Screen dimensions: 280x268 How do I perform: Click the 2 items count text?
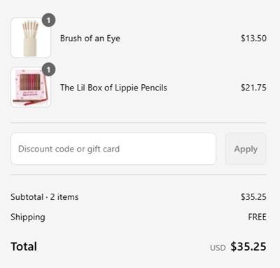[x=64, y=197]
